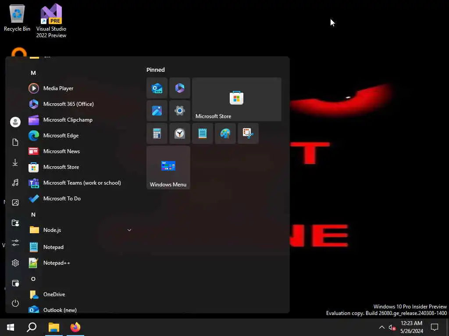Launch Microsoft 365 (Office) in the app list
Image resolution: width=449 pixels, height=336 pixels.
[80, 104]
